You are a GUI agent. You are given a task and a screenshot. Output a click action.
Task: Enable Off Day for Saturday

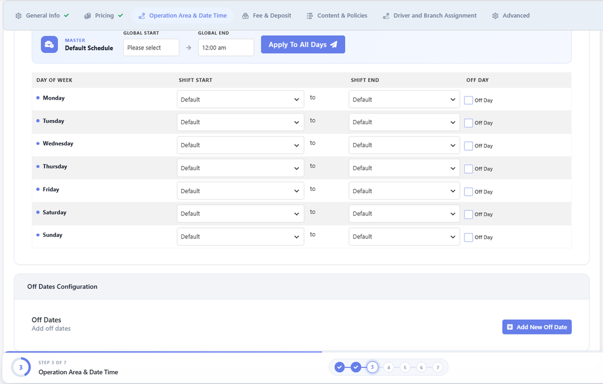[x=468, y=214]
